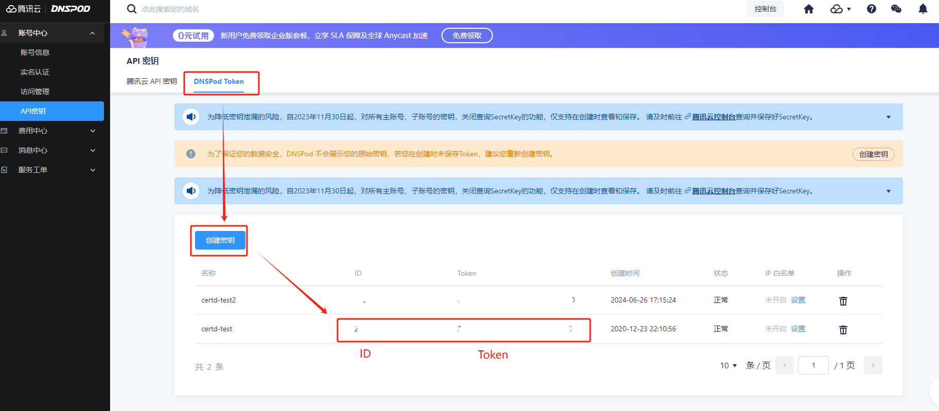Delete the certd-test key with trash icon
The height and width of the screenshot is (411, 939).
click(843, 330)
